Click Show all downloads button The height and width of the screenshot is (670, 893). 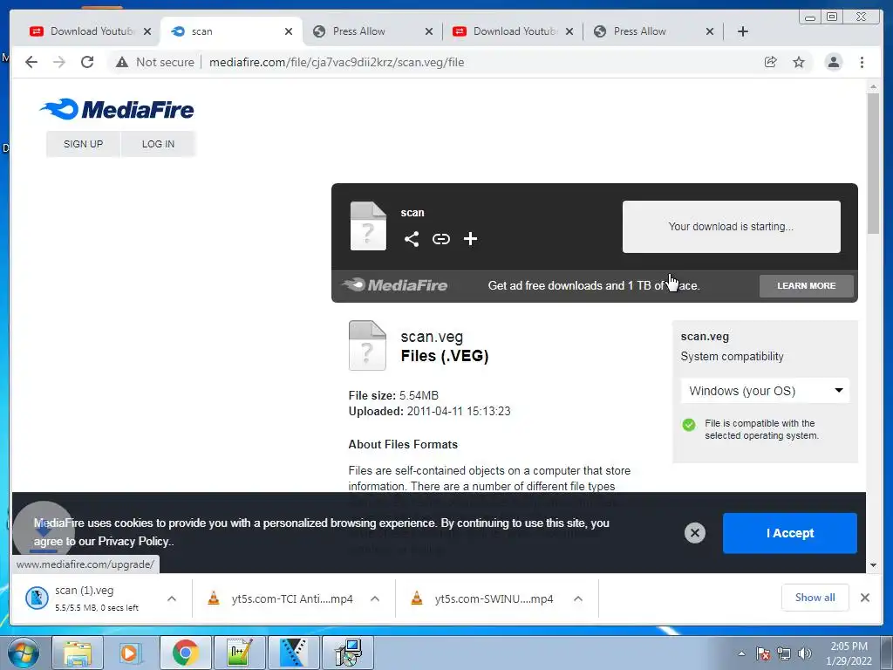(x=815, y=598)
